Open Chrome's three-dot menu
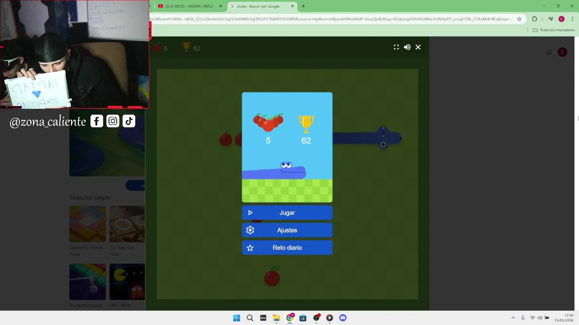The width and height of the screenshot is (579, 325). click(572, 19)
